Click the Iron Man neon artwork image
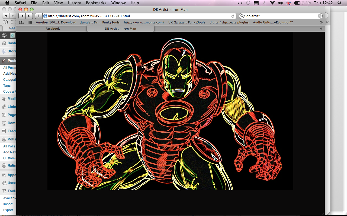This screenshot has width=347, height=216. click(x=170, y=111)
